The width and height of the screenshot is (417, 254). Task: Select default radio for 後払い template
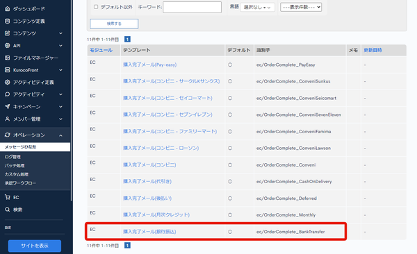coord(230,198)
